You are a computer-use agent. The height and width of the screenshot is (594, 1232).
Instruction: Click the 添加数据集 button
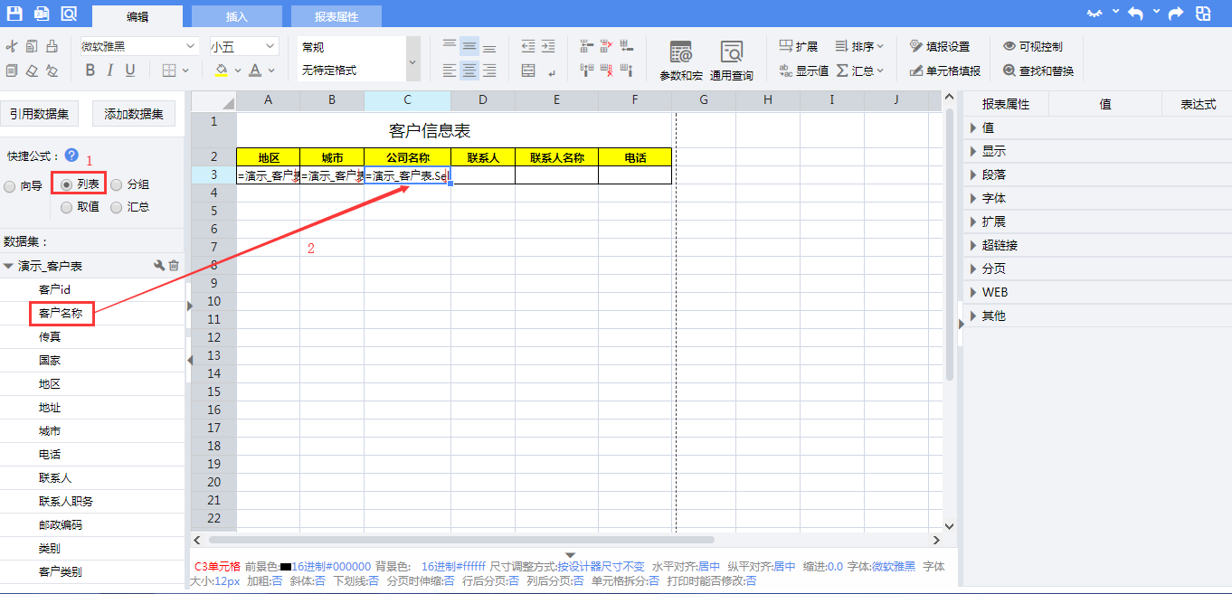point(134,113)
